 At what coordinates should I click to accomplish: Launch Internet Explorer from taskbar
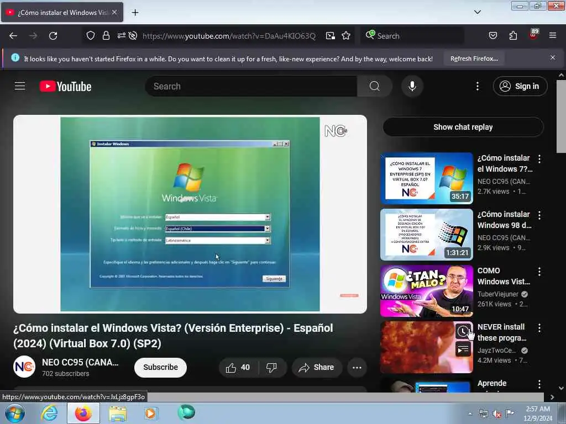click(49, 413)
